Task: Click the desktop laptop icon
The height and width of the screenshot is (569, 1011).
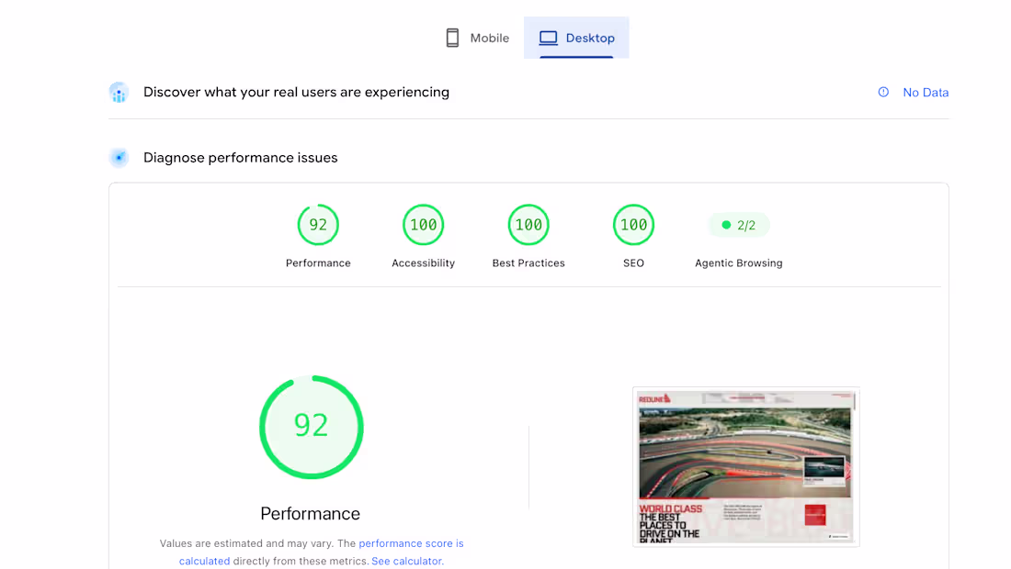Action: (x=548, y=38)
